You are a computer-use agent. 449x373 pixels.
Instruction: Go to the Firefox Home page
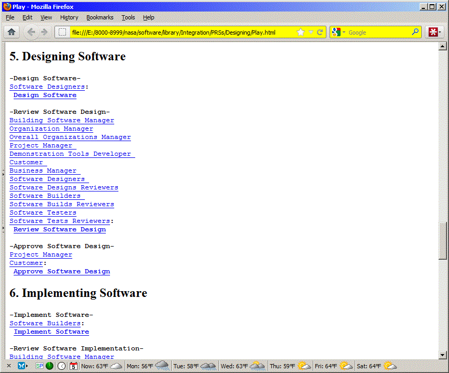(x=12, y=32)
